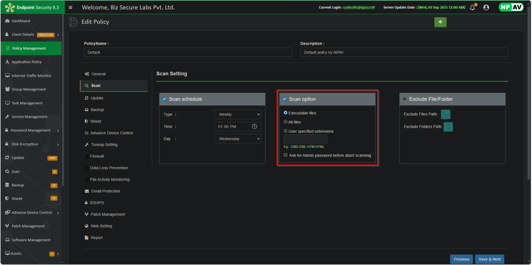Screen dimensions: 532x265
Task: Click the green back arrow button
Action: [x=440, y=22]
